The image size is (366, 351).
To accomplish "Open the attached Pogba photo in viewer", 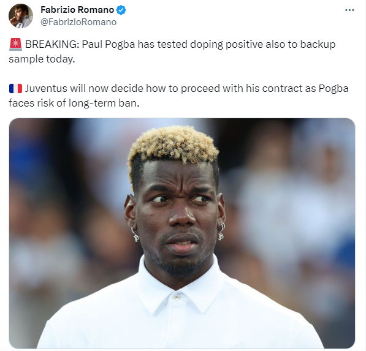I will (x=182, y=233).
